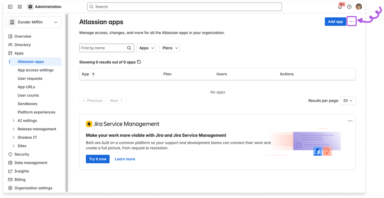Open the Learn more link

coord(125,159)
